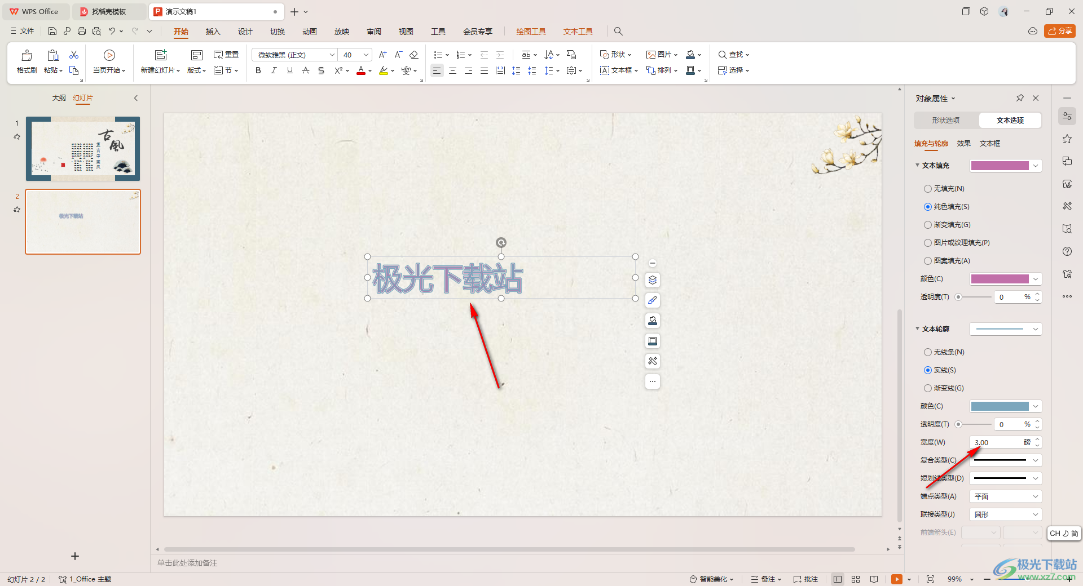Open the font size 40 dropdown
The height and width of the screenshot is (586, 1083).
tap(366, 55)
